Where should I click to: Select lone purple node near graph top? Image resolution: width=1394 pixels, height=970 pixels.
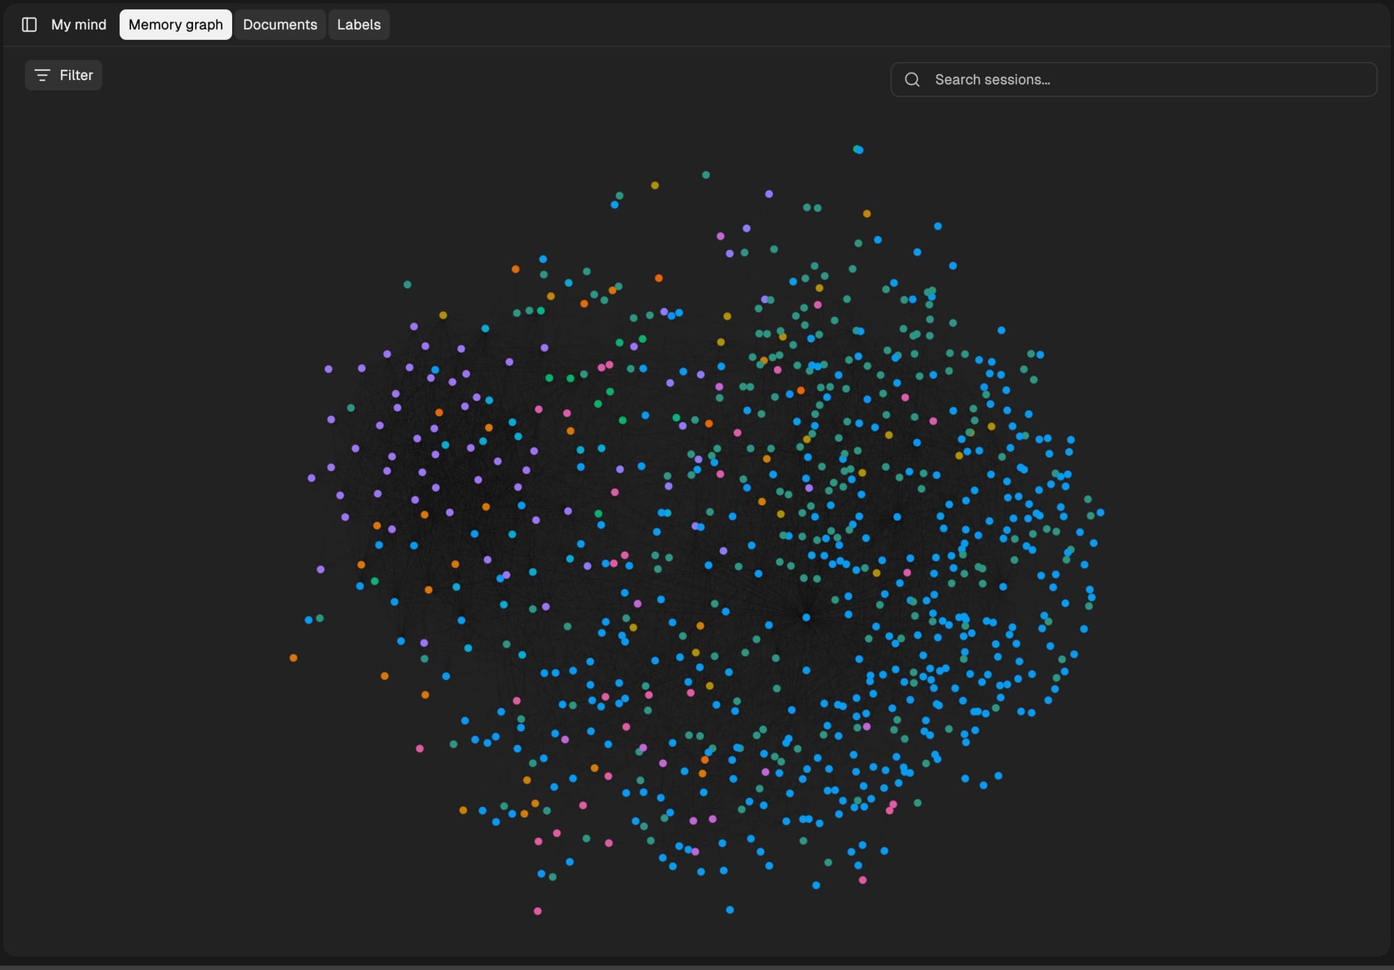point(769,194)
